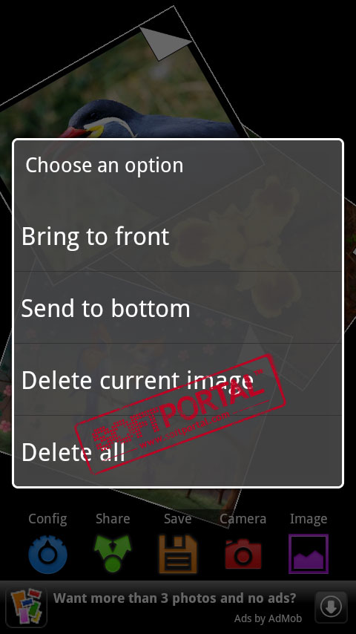Tap the purple Image picture icon
The image size is (356, 634).
[x=309, y=554]
